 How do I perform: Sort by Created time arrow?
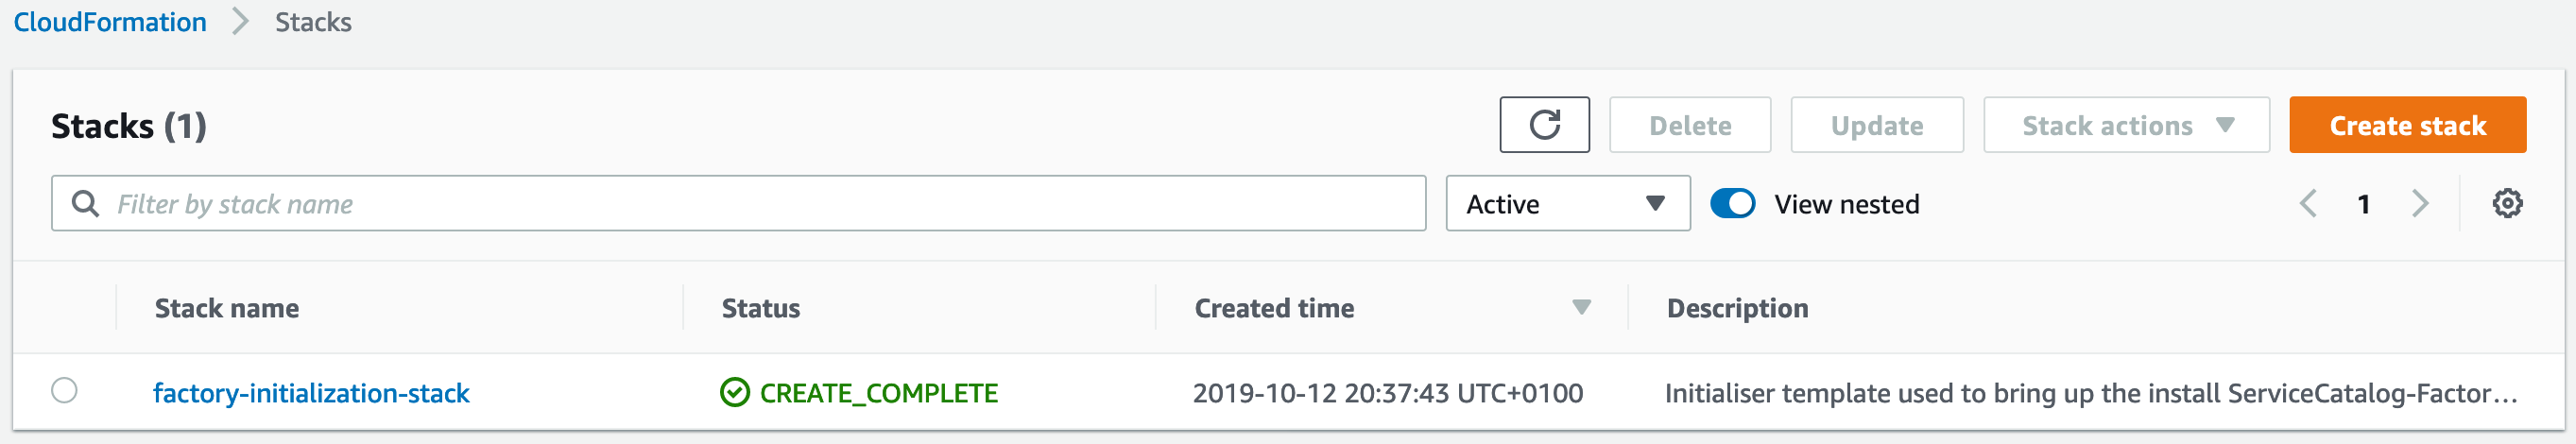coord(1581,307)
